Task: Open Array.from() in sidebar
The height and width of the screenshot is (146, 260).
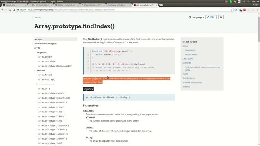Action: point(45,75)
